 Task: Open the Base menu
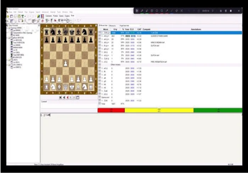(x=10, y=12)
